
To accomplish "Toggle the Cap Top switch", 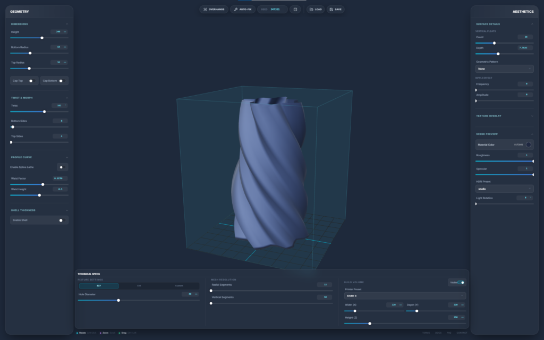I will tap(31, 81).
